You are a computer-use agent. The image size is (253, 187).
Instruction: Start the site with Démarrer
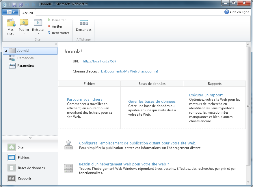pos(59,20)
